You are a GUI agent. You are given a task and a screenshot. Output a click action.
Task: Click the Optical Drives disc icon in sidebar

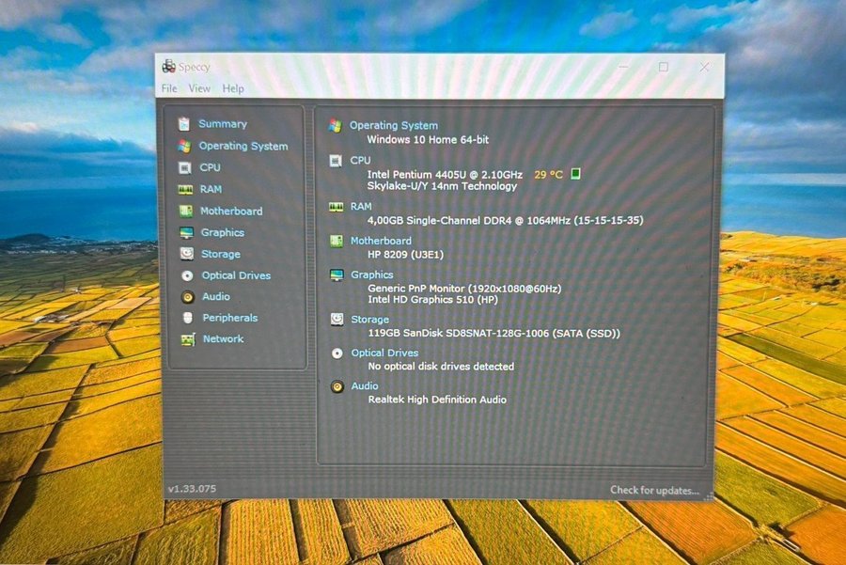pyautogui.click(x=187, y=275)
